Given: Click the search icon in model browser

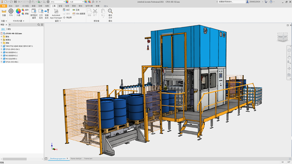Looking at the screenshot, I should [x=39, y=25].
